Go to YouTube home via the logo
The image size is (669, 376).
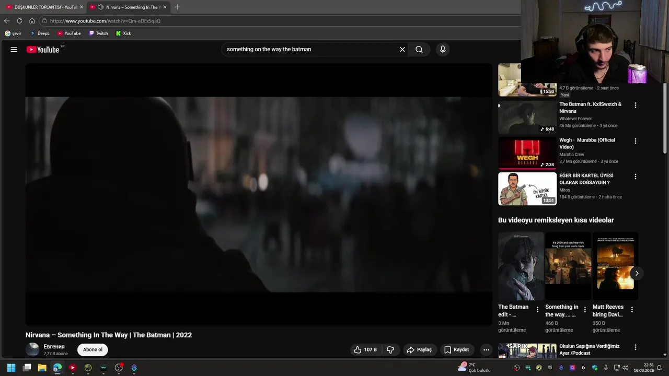pos(43,49)
